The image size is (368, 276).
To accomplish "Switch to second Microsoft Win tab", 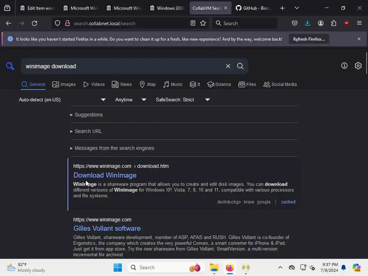I will (x=124, y=8).
